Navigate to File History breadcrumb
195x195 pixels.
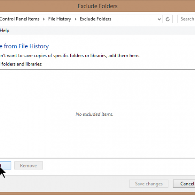coord(60,19)
